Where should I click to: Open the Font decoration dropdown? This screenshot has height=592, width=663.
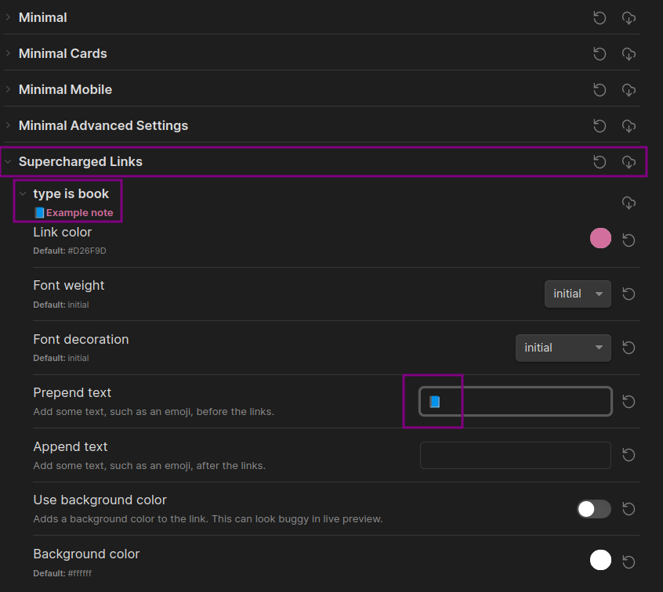563,348
